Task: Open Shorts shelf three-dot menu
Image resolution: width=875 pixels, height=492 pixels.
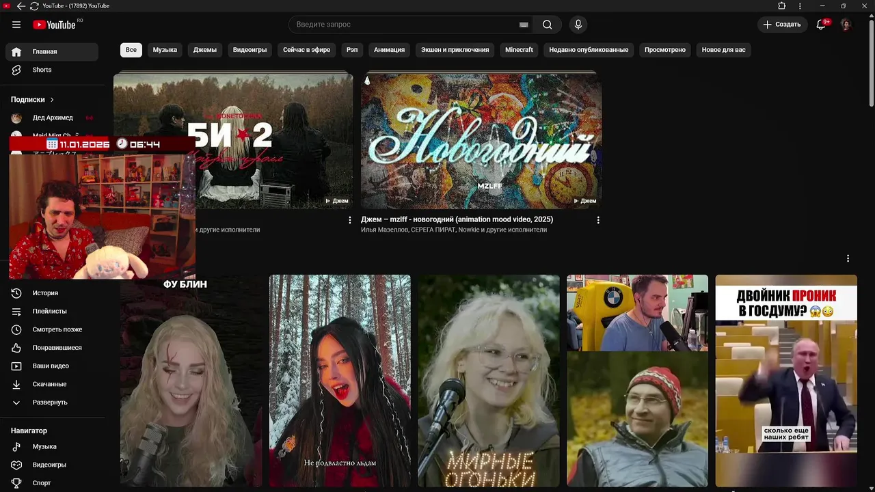Action: [x=848, y=258]
